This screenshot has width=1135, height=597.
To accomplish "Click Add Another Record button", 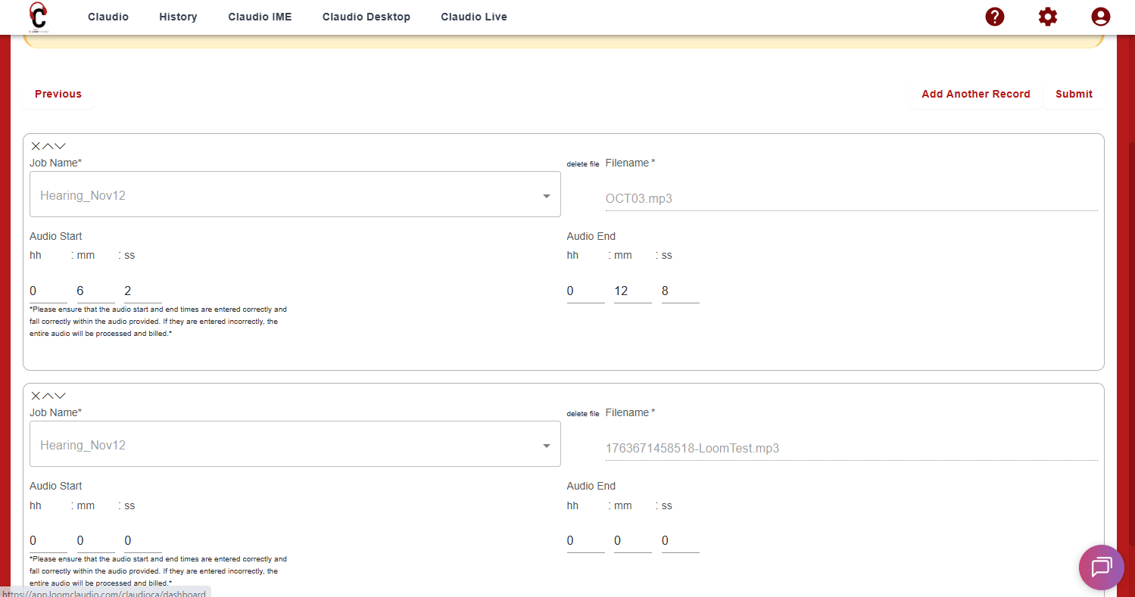I will pos(975,95).
